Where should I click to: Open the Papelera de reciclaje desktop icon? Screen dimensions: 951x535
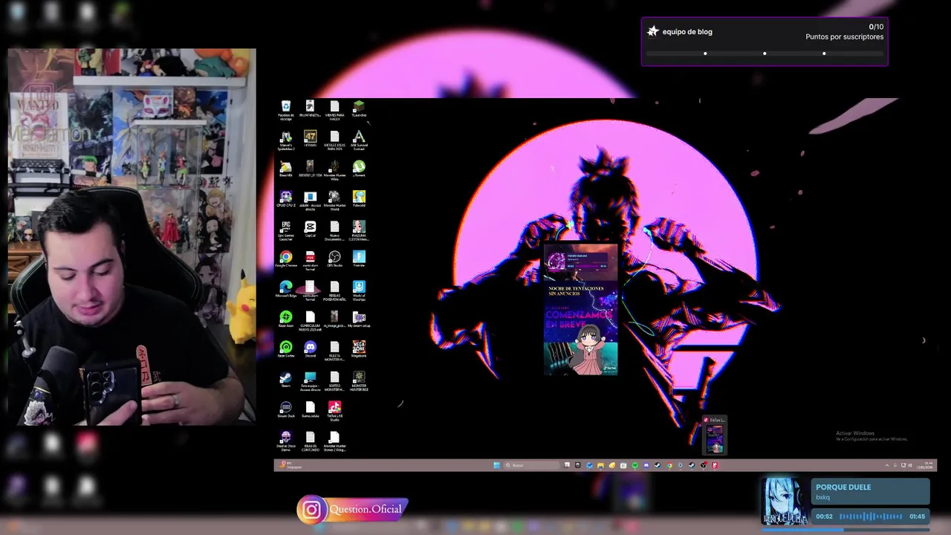click(x=285, y=109)
